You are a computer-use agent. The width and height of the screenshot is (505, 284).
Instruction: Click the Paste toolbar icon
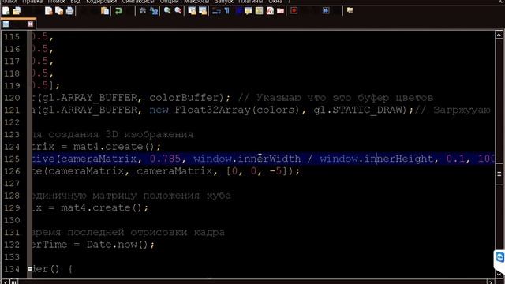coord(105,11)
